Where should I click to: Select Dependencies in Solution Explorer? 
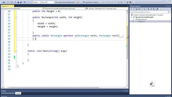[142, 19]
